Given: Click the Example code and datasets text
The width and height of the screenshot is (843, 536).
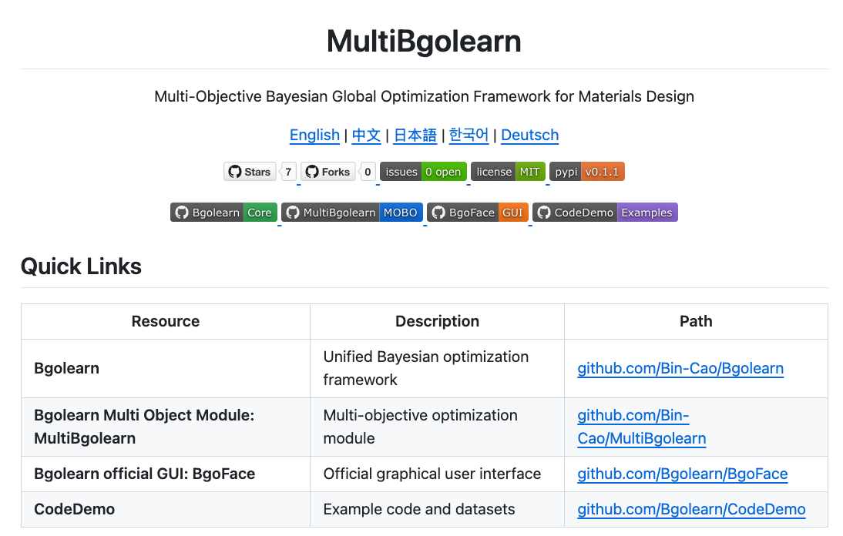Looking at the screenshot, I should 419,509.
